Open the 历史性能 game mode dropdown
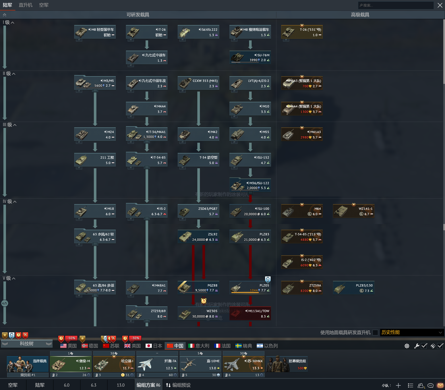Viewport: 445px width, 390px height. pos(412,332)
